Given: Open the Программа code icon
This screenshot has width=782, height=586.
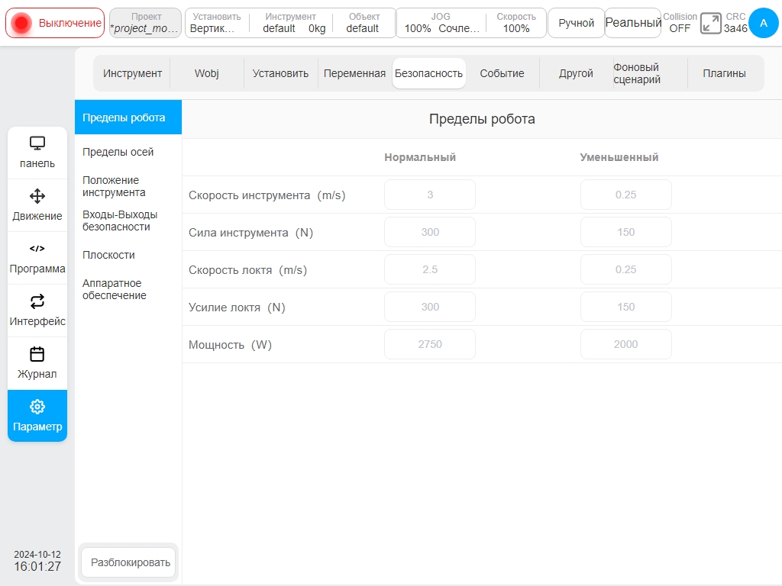Looking at the screenshot, I should pyautogui.click(x=37, y=248).
